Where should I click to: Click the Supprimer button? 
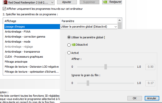coord(89,2)
